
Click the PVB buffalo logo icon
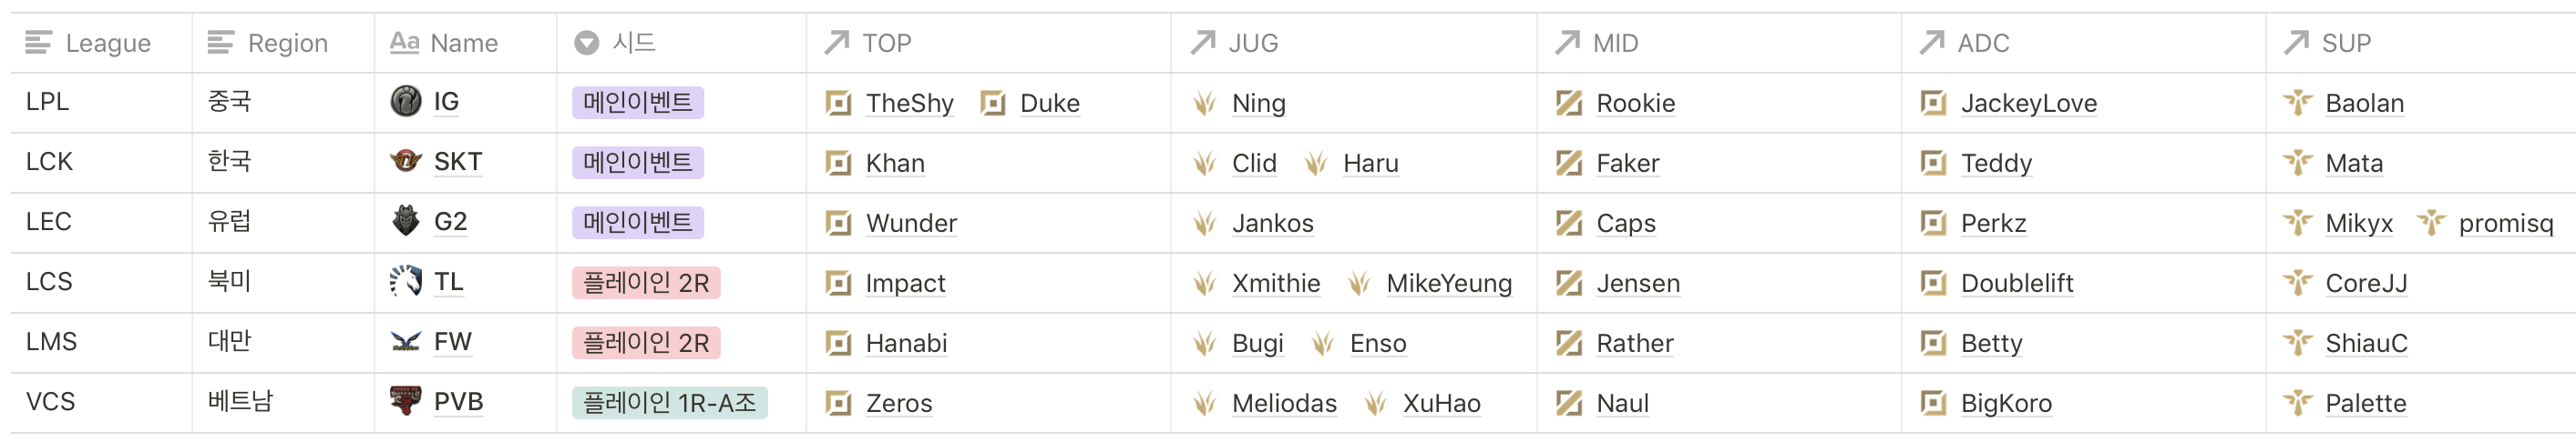[405, 401]
